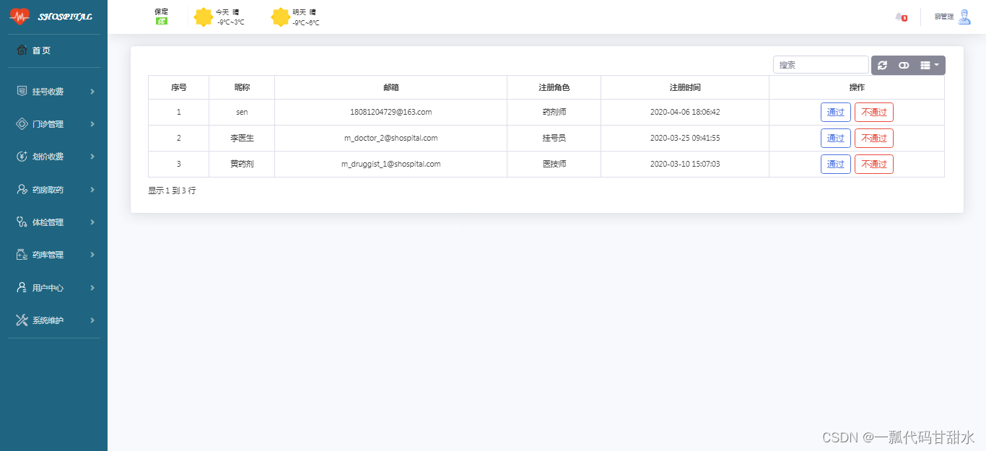986x451 pixels.
Task: Click the 体检管理 stethoscope icon
Action: tap(22, 222)
